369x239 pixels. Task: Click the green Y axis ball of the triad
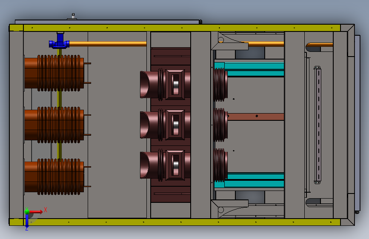(x=27, y=211)
